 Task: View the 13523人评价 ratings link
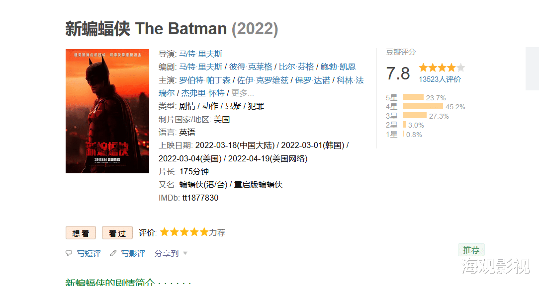pyautogui.click(x=440, y=79)
